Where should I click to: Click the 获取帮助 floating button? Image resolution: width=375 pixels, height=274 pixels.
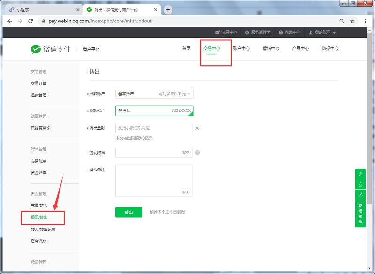[360, 214]
